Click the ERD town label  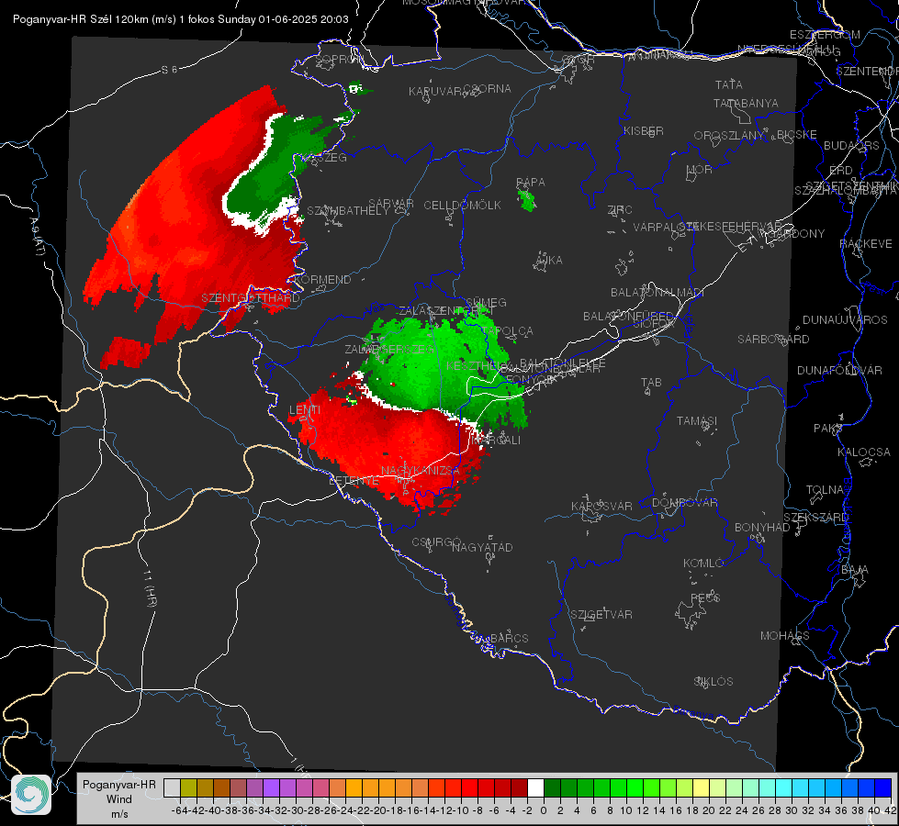pyautogui.click(x=840, y=170)
